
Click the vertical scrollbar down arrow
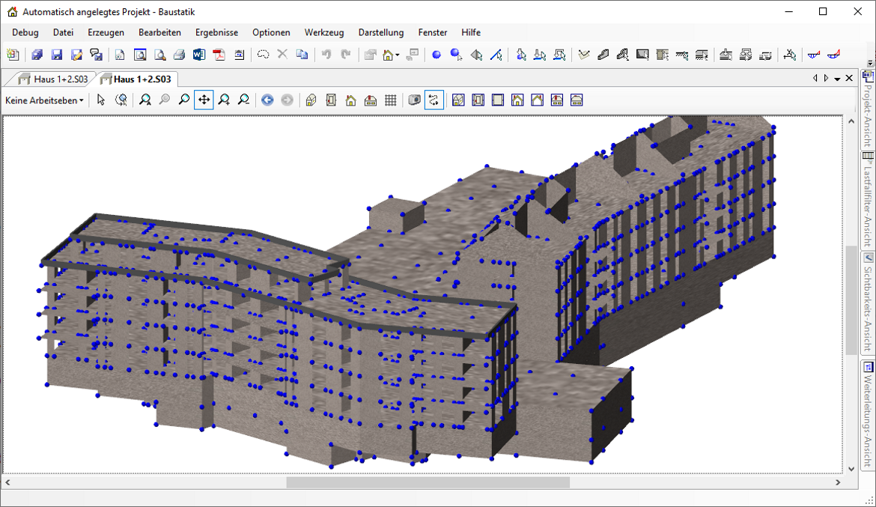851,469
